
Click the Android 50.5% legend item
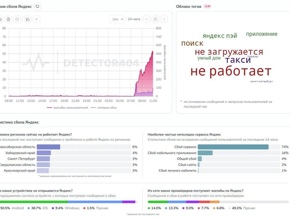(12, 208)
